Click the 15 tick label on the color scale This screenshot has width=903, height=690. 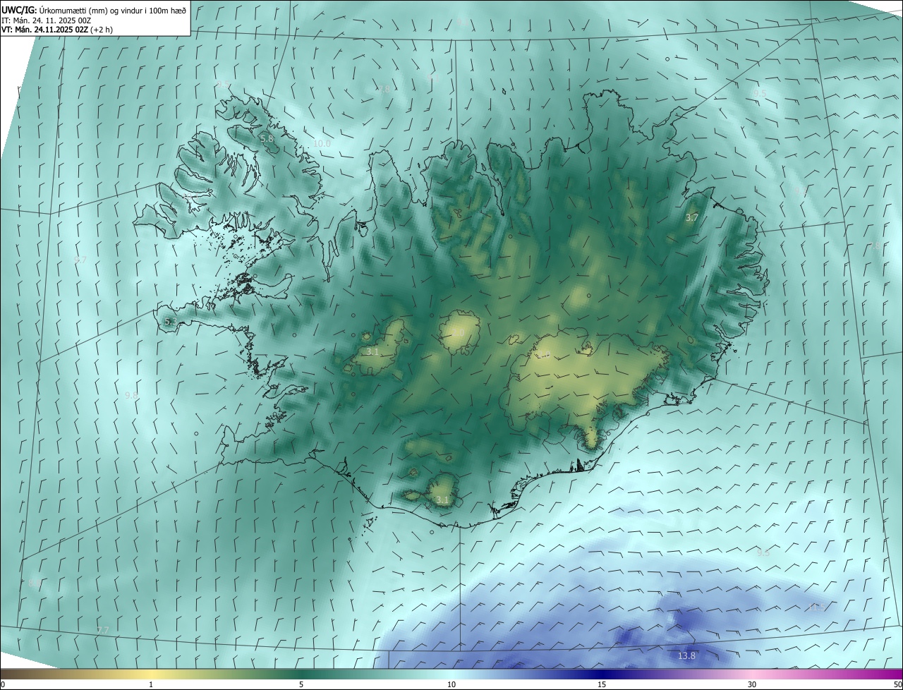pos(602,685)
